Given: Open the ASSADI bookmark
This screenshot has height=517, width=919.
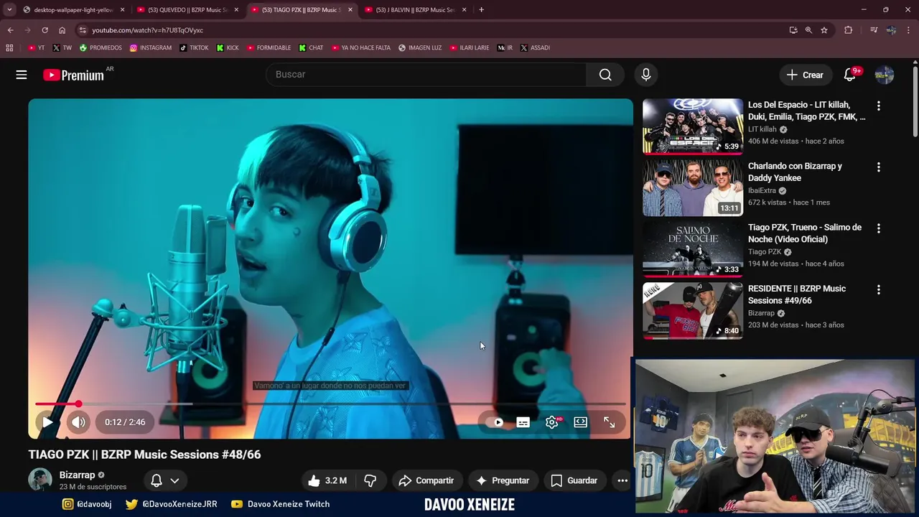Looking at the screenshot, I should coord(535,47).
